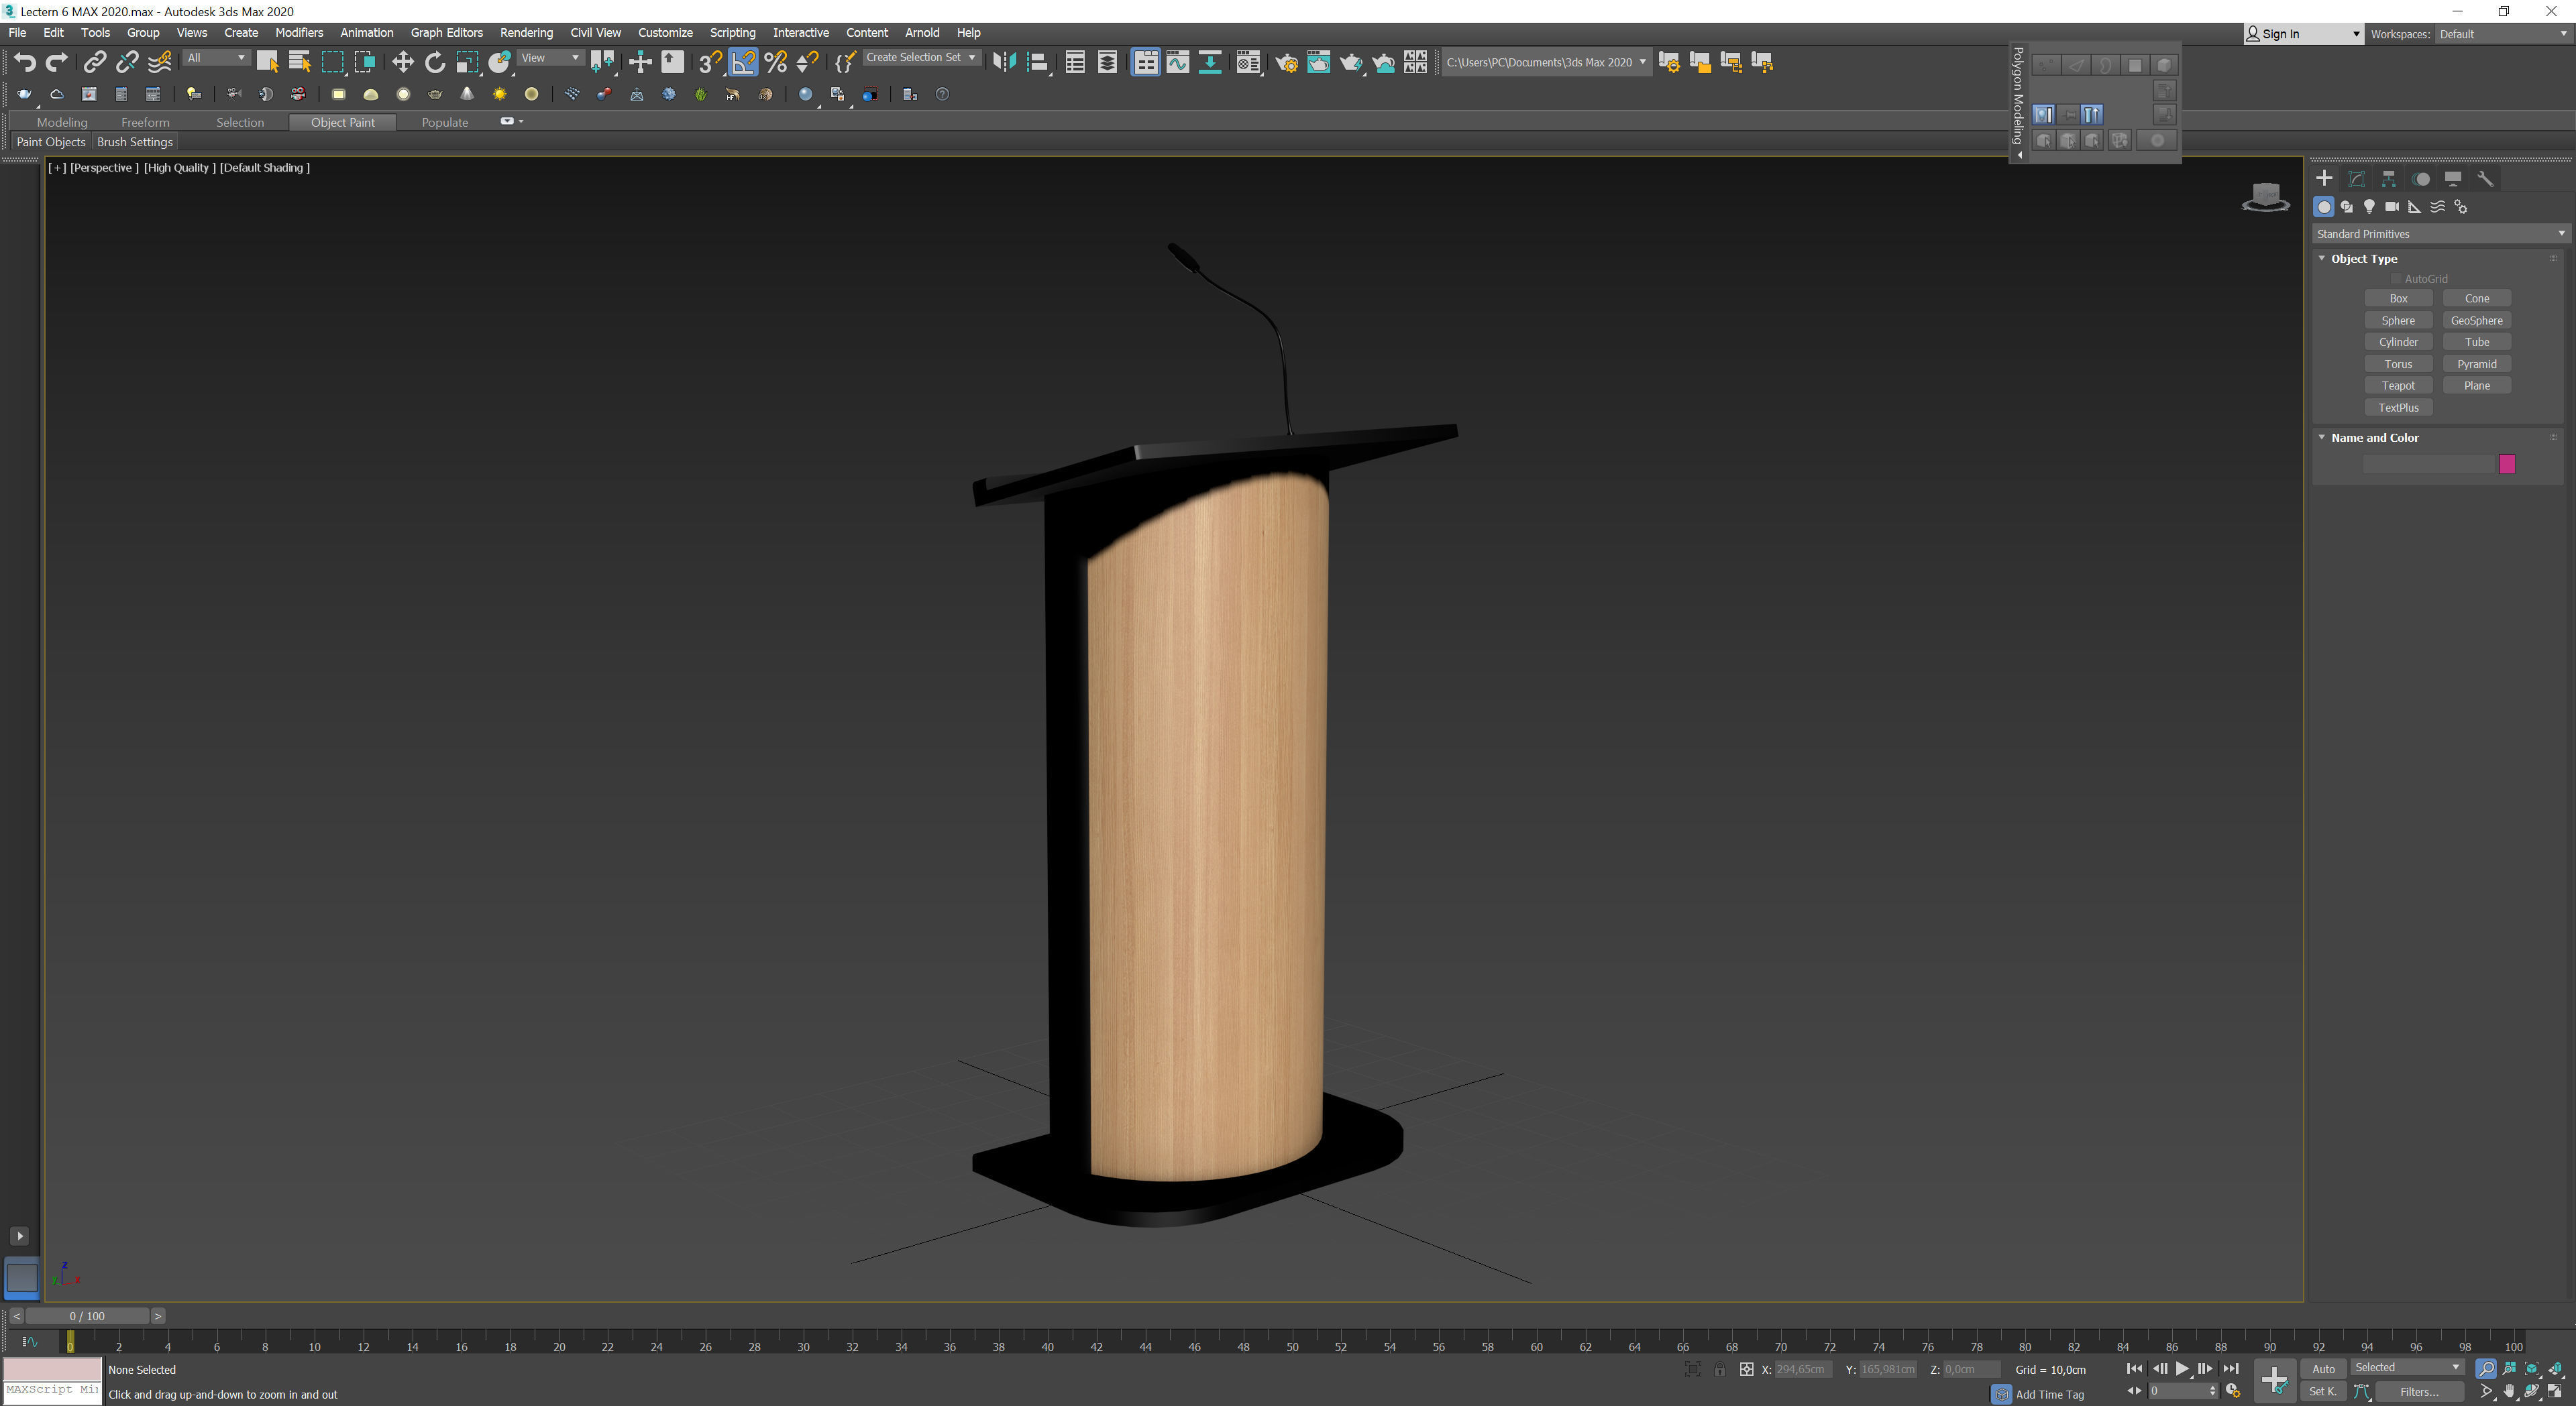This screenshot has width=2576, height=1406.
Task: Toggle Auto key mode
Action: coord(2323,1369)
